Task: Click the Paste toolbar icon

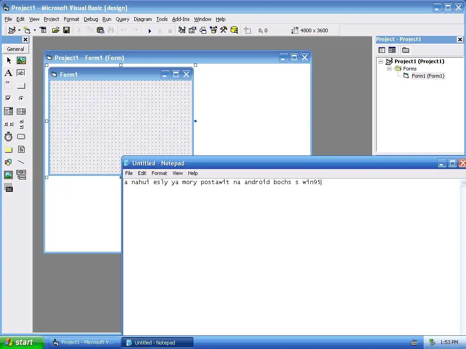Action: pyautogui.click(x=101, y=30)
